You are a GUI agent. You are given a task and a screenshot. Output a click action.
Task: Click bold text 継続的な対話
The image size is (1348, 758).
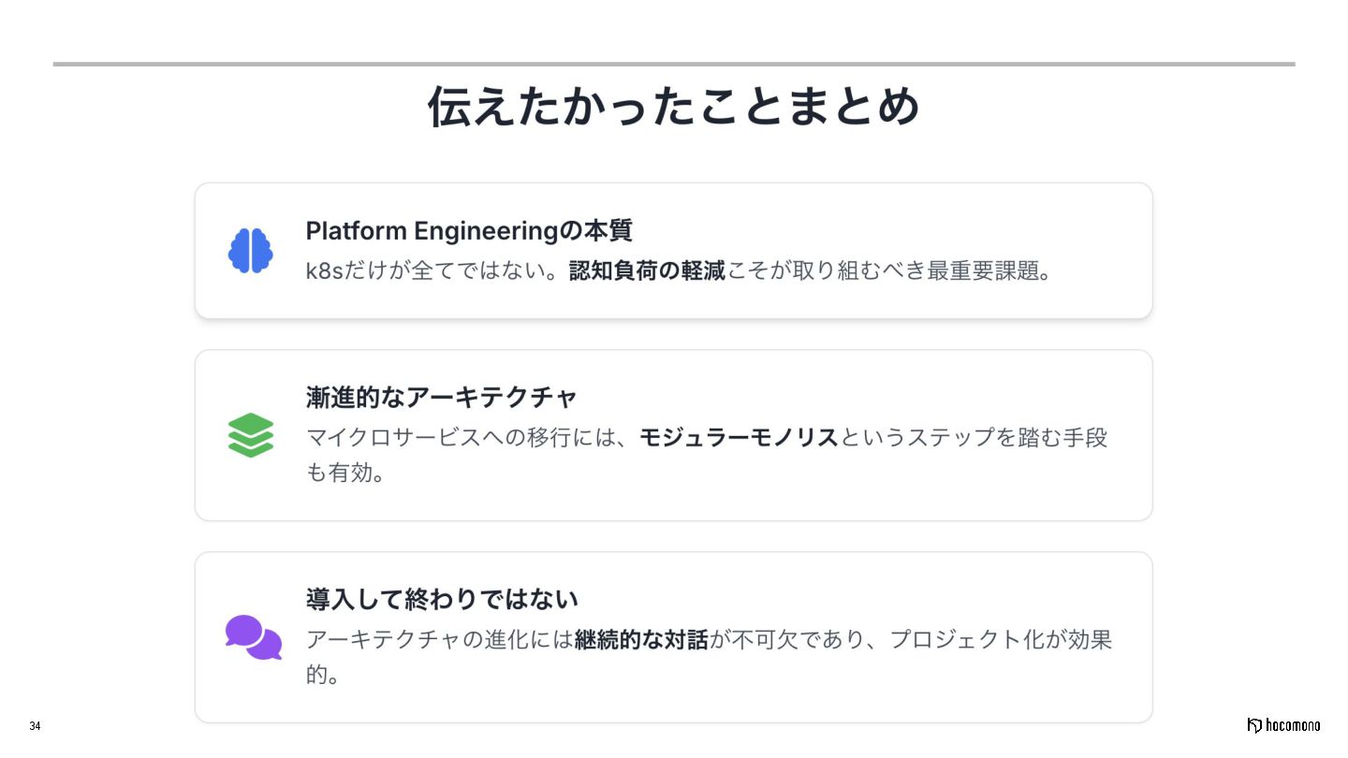[641, 640]
